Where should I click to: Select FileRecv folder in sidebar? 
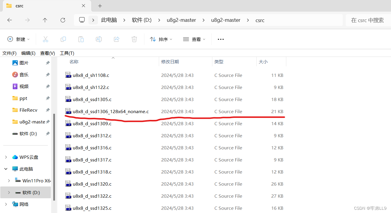(25, 110)
